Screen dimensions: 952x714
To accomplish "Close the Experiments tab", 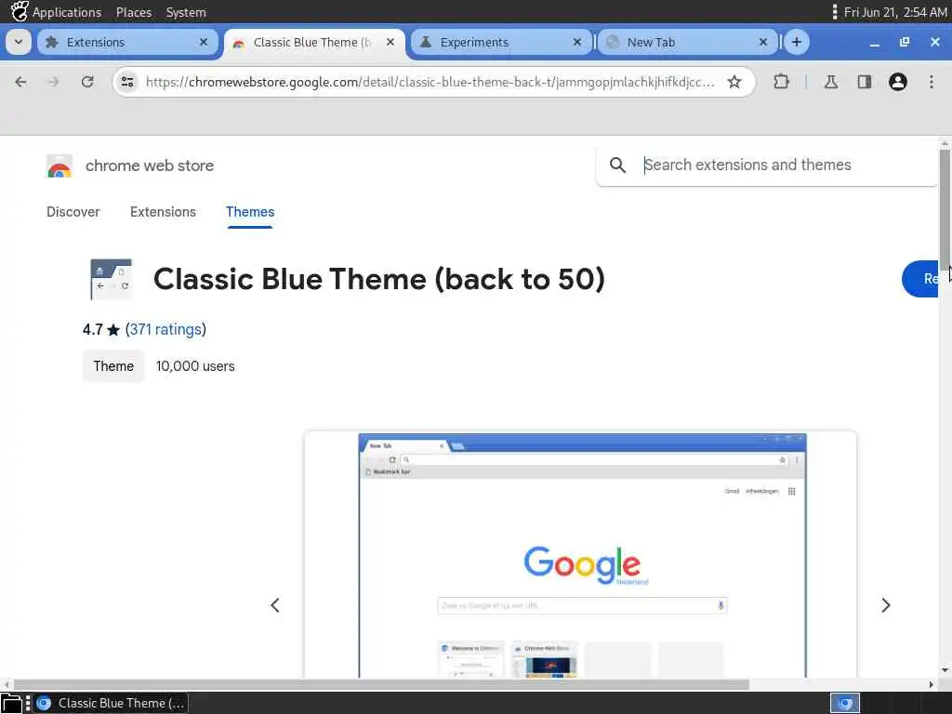I will pyautogui.click(x=576, y=42).
